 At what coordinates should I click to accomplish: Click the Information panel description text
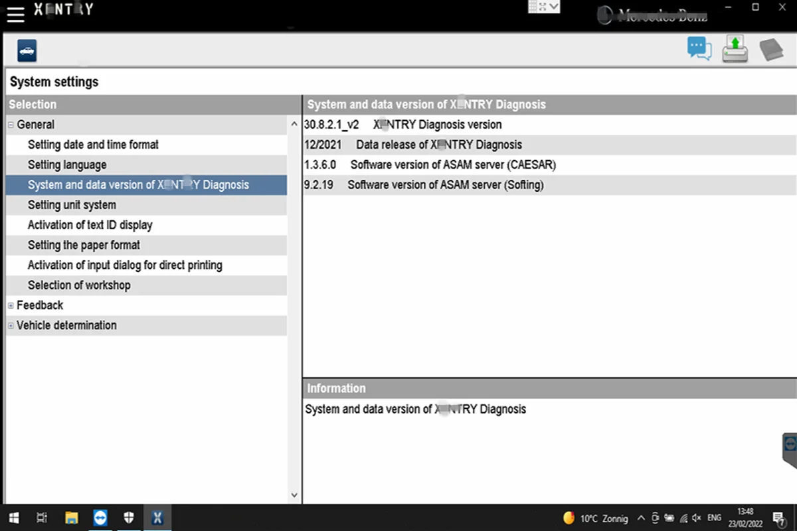point(416,410)
